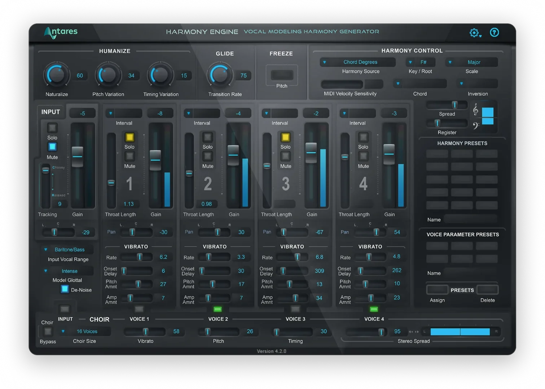Image resolution: width=545 pixels, height=389 pixels.
Task: Click the Choir Vibrato slider
Action: click(144, 331)
